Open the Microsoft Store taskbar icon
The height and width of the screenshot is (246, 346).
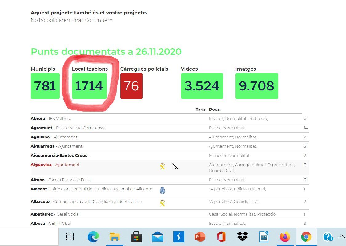pyautogui.click(x=136, y=237)
